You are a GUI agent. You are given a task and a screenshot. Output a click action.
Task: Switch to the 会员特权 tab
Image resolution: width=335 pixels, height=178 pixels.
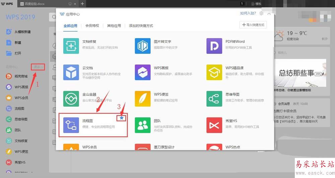tap(92, 26)
